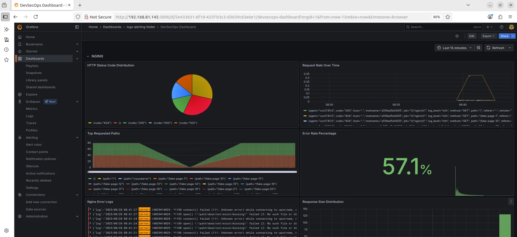Open the Home icon in Grafana sidebar
Image resolution: width=517 pixels, height=237 pixels.
tap(20, 37)
